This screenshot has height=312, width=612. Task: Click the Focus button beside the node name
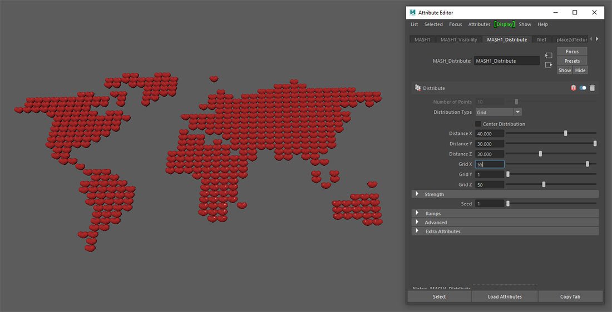point(572,52)
